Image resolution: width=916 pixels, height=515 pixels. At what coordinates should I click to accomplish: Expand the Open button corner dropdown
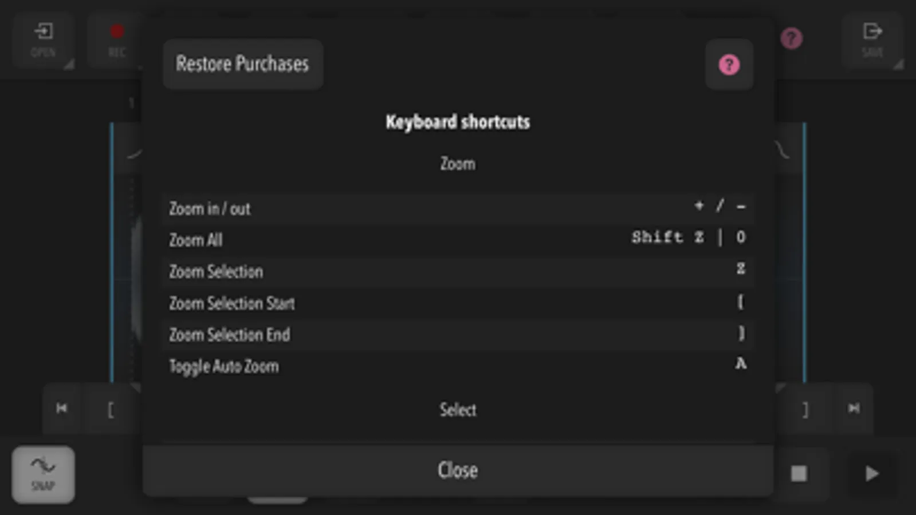point(69,64)
